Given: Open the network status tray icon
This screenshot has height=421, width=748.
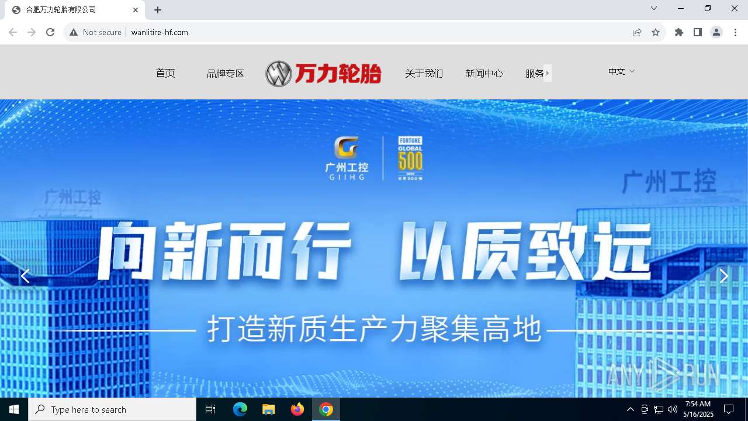Looking at the screenshot, I should [x=659, y=409].
